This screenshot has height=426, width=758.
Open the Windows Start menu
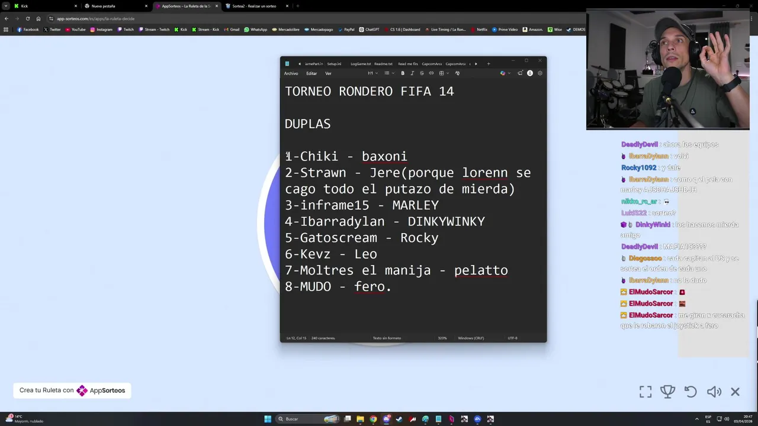point(268,419)
